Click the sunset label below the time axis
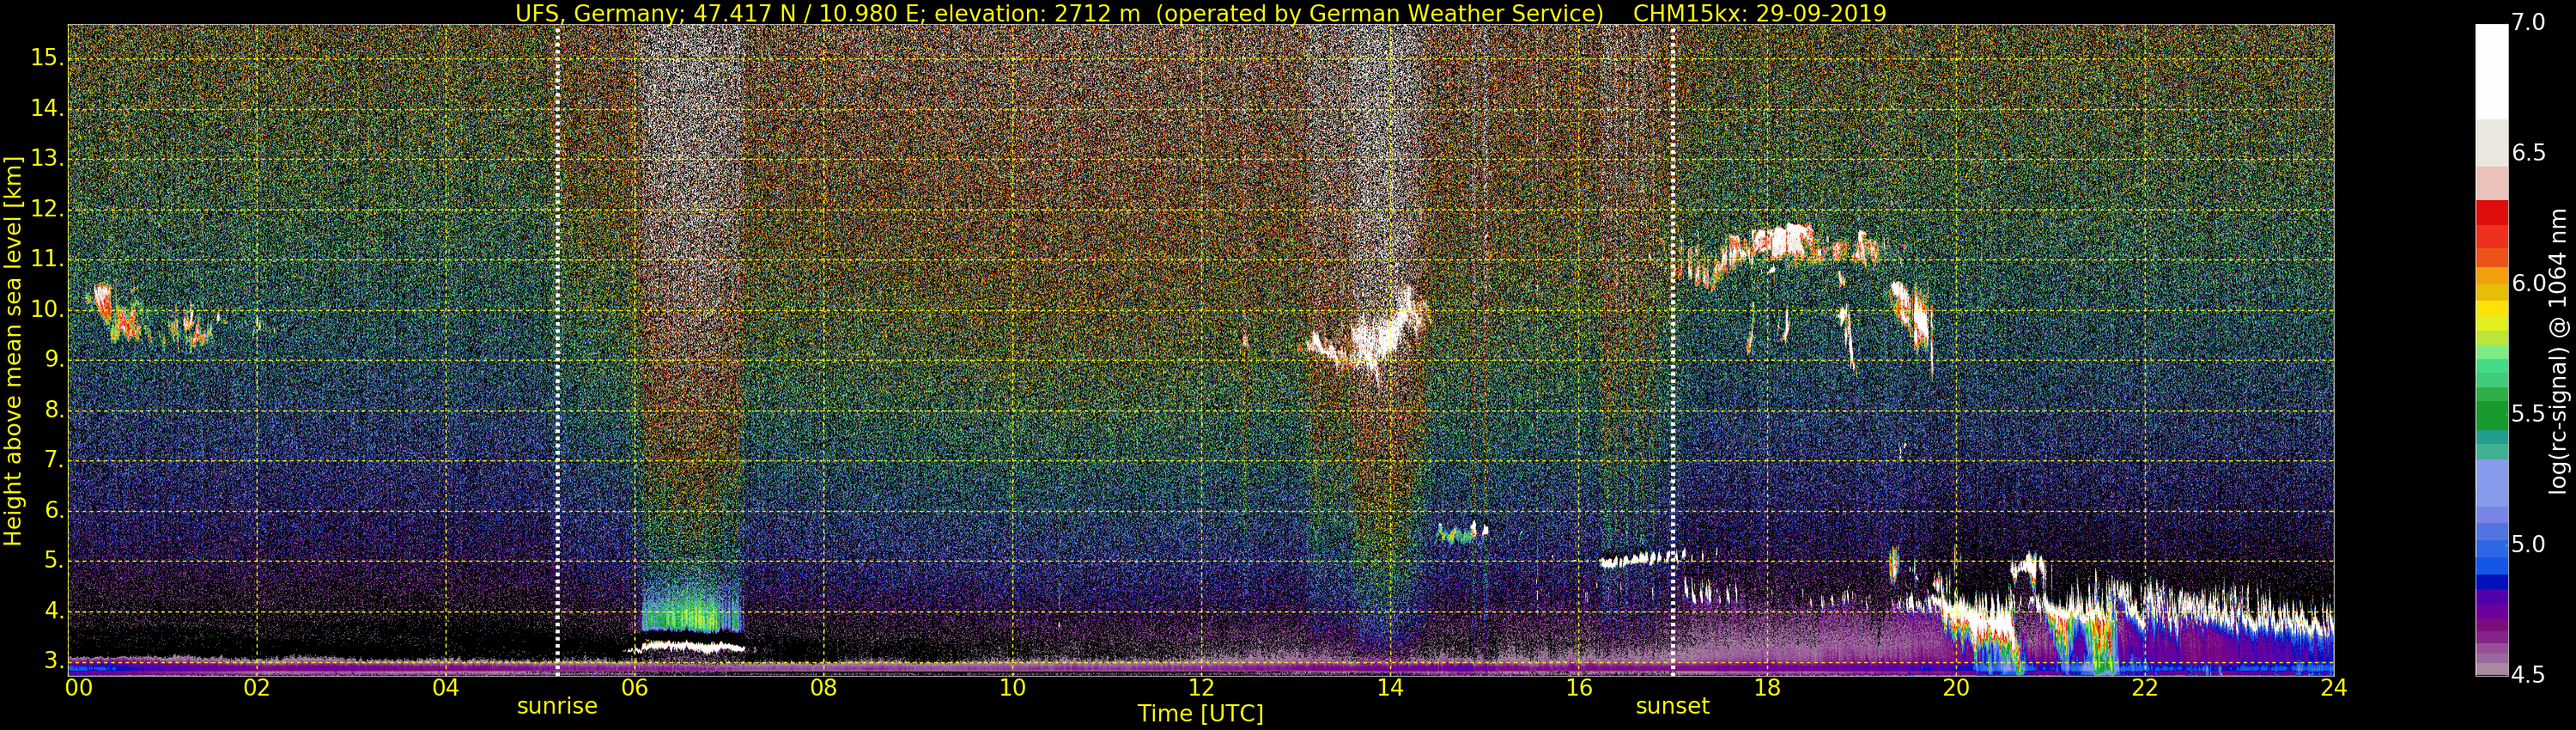This screenshot has height=730, width=2576. coord(1672,706)
